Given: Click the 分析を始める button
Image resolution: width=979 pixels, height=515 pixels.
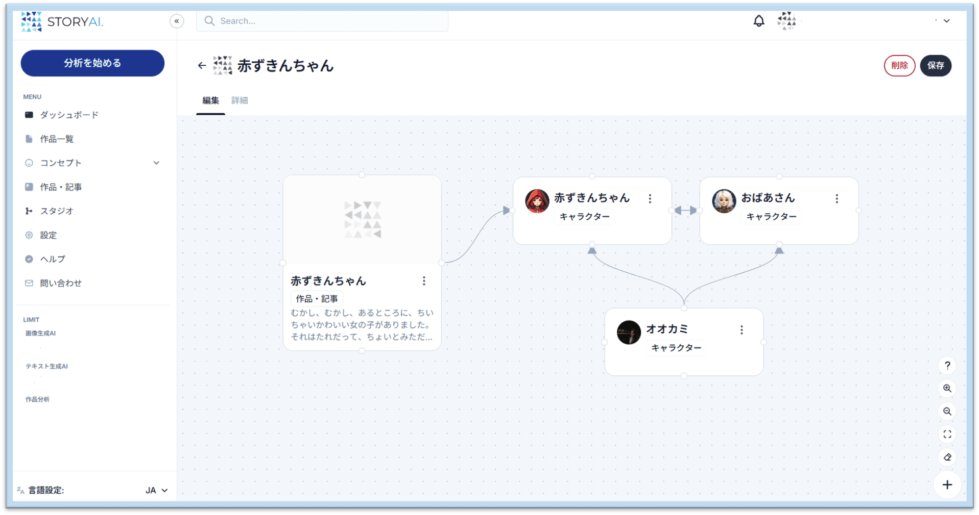Looking at the screenshot, I should point(92,63).
